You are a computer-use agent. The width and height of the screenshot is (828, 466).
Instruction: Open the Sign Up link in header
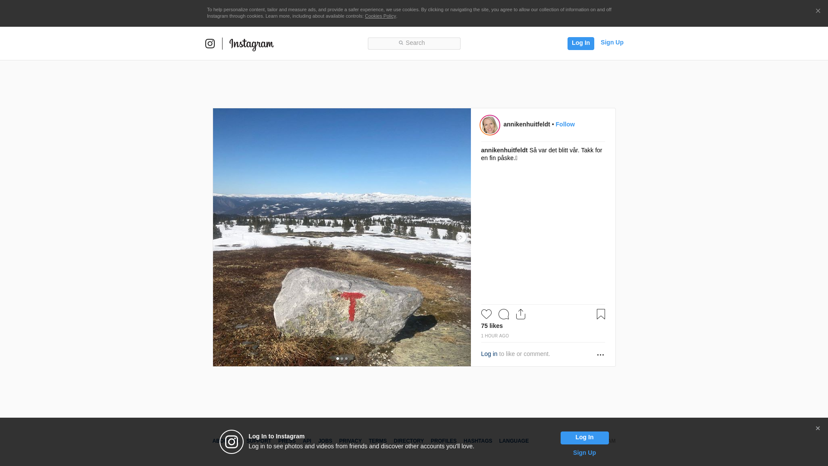tap(612, 42)
